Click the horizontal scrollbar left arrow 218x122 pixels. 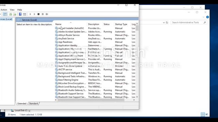pos(56,100)
